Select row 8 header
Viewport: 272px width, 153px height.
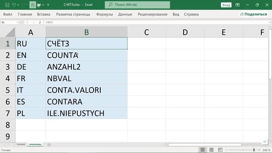(x=8, y=125)
